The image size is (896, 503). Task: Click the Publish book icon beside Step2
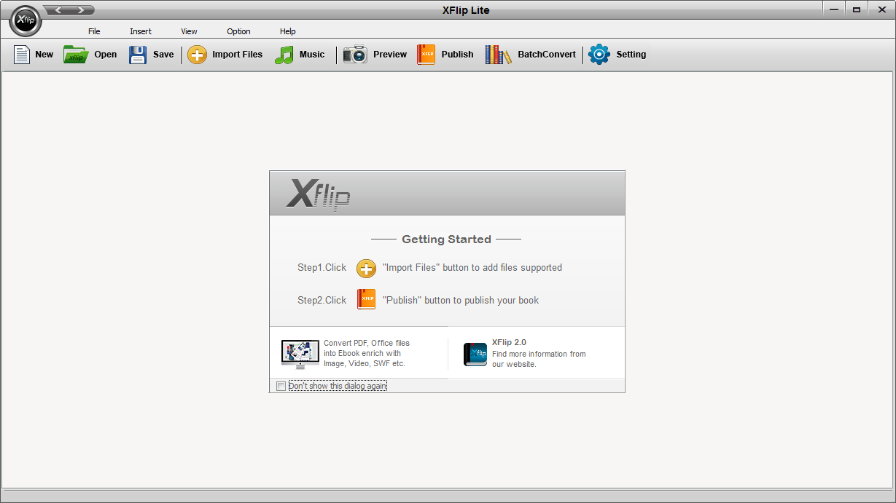point(366,299)
